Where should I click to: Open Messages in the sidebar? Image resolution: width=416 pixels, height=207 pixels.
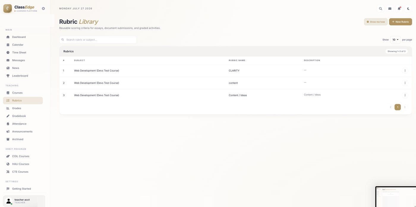[x=23, y=60]
